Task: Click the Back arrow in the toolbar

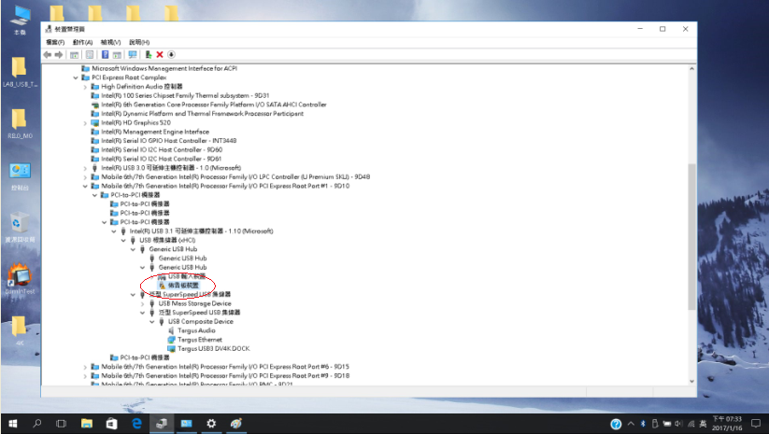Action: (x=48, y=55)
